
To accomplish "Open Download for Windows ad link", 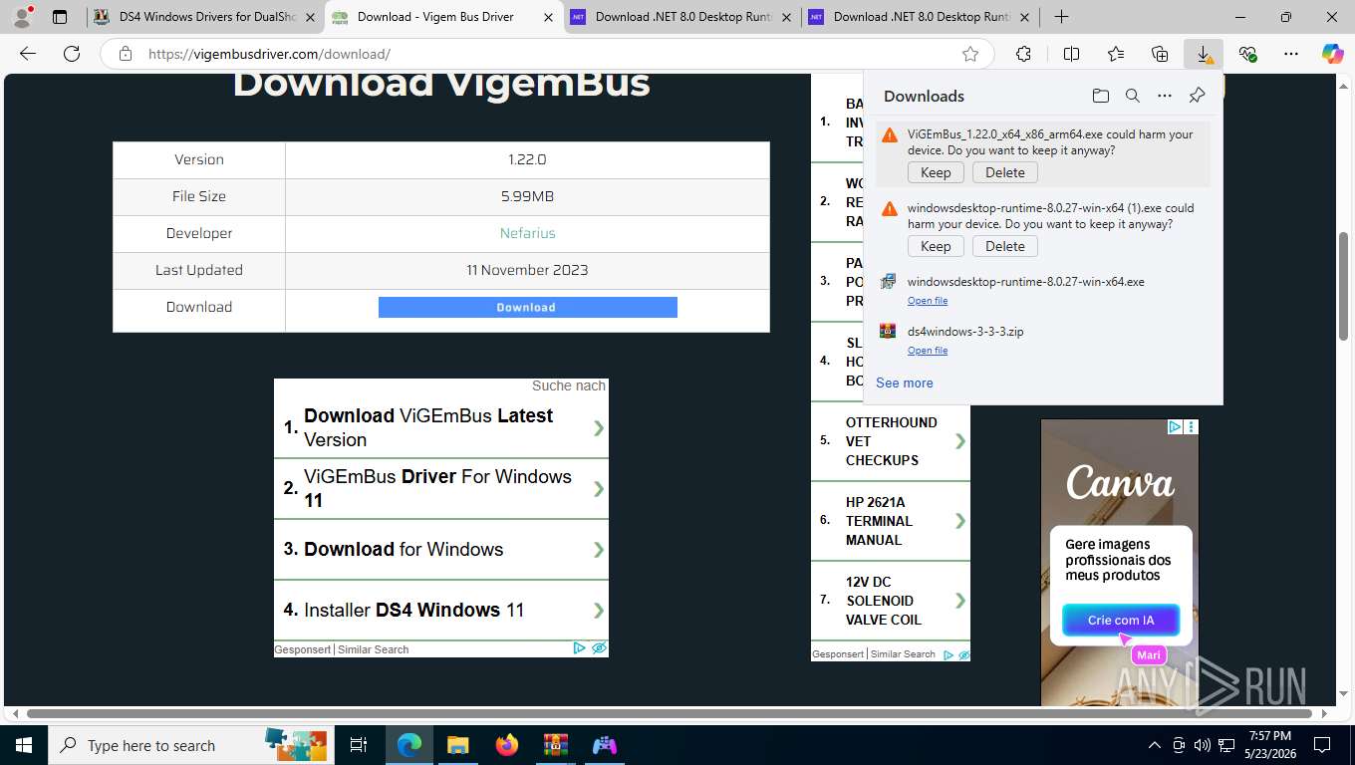I will [441, 549].
